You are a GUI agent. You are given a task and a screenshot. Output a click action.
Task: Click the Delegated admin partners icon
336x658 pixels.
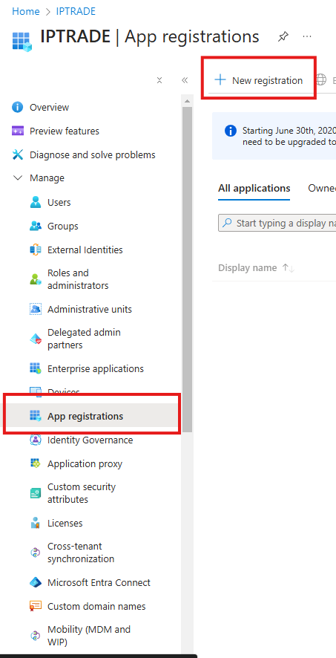36,339
